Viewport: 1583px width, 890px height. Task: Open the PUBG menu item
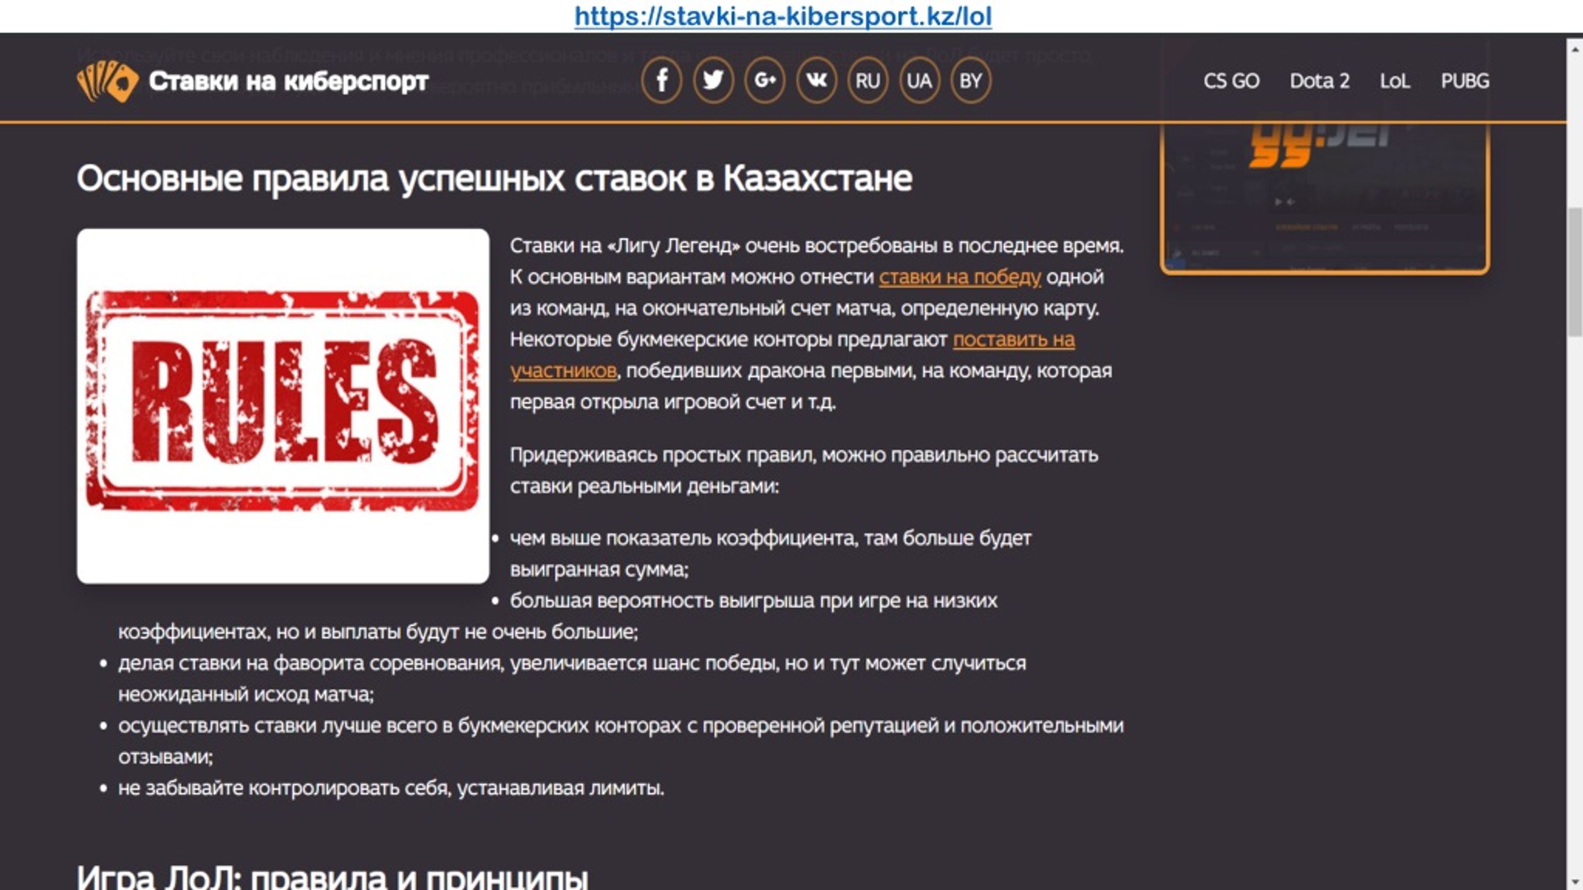[x=1465, y=81]
